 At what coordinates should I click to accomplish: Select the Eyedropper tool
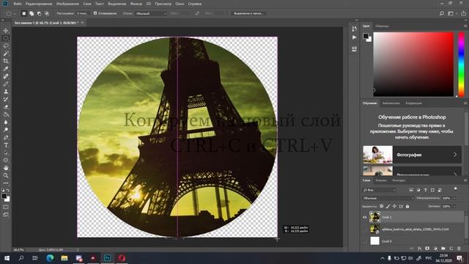(6, 69)
